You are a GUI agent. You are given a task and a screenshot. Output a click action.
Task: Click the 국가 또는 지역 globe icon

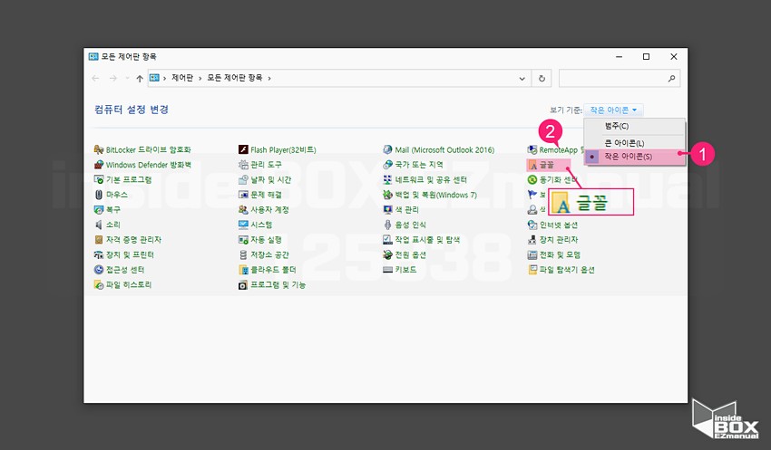pyautogui.click(x=387, y=165)
